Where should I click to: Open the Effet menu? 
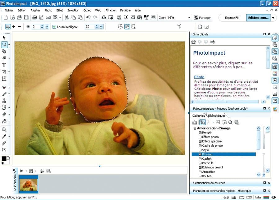[x=60, y=10]
